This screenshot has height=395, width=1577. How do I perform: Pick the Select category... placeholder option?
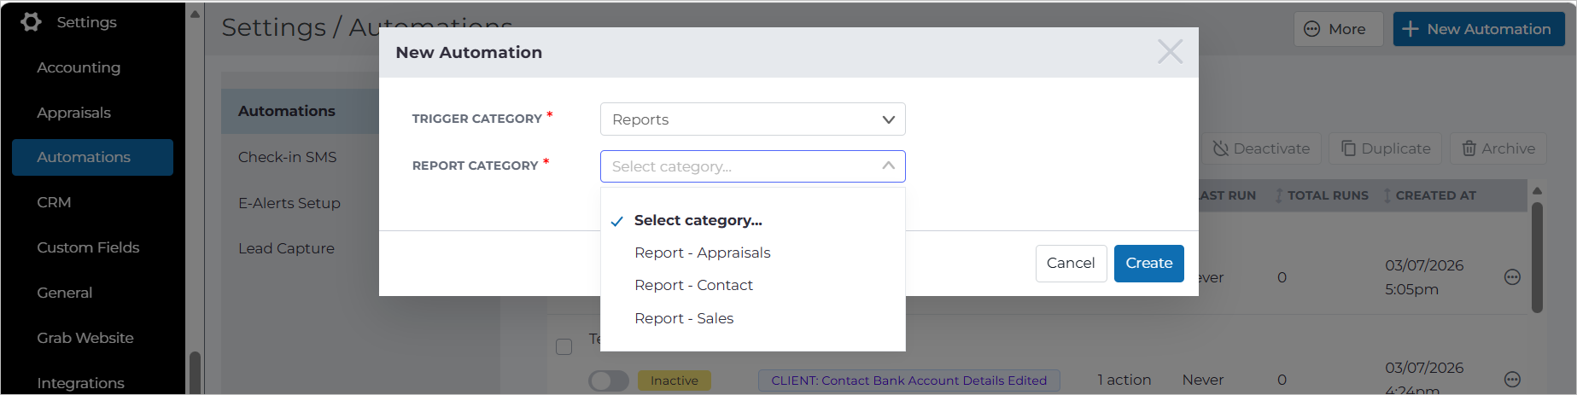tap(698, 220)
